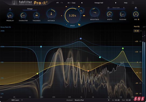The height and width of the screenshot is (102, 146).
Task: Click the -2.7 peak level readout
Action: (x=144, y=27)
